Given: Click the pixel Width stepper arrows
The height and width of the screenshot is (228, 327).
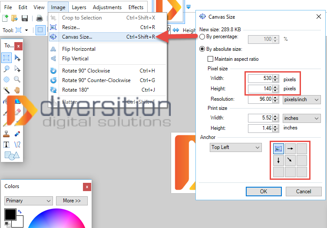Looking at the screenshot, I should pyautogui.click(x=275, y=79).
